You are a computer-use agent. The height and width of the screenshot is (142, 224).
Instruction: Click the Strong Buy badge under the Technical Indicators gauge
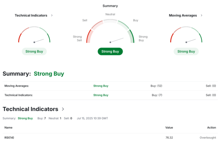34,51
